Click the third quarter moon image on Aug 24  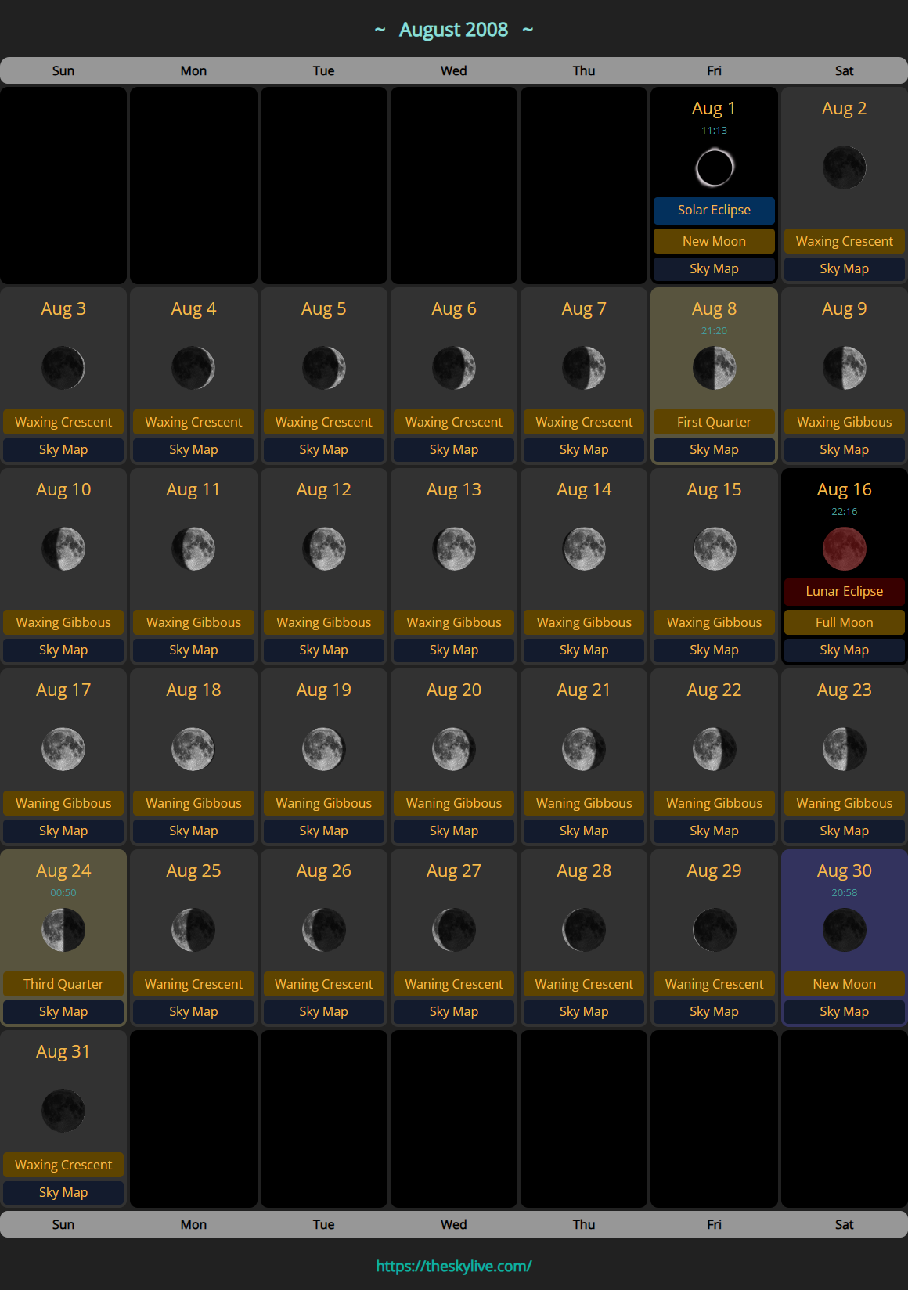[63, 930]
